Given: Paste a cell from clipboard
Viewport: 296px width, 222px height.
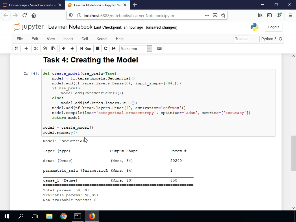Looking at the screenshot, I should tap(53, 49).
